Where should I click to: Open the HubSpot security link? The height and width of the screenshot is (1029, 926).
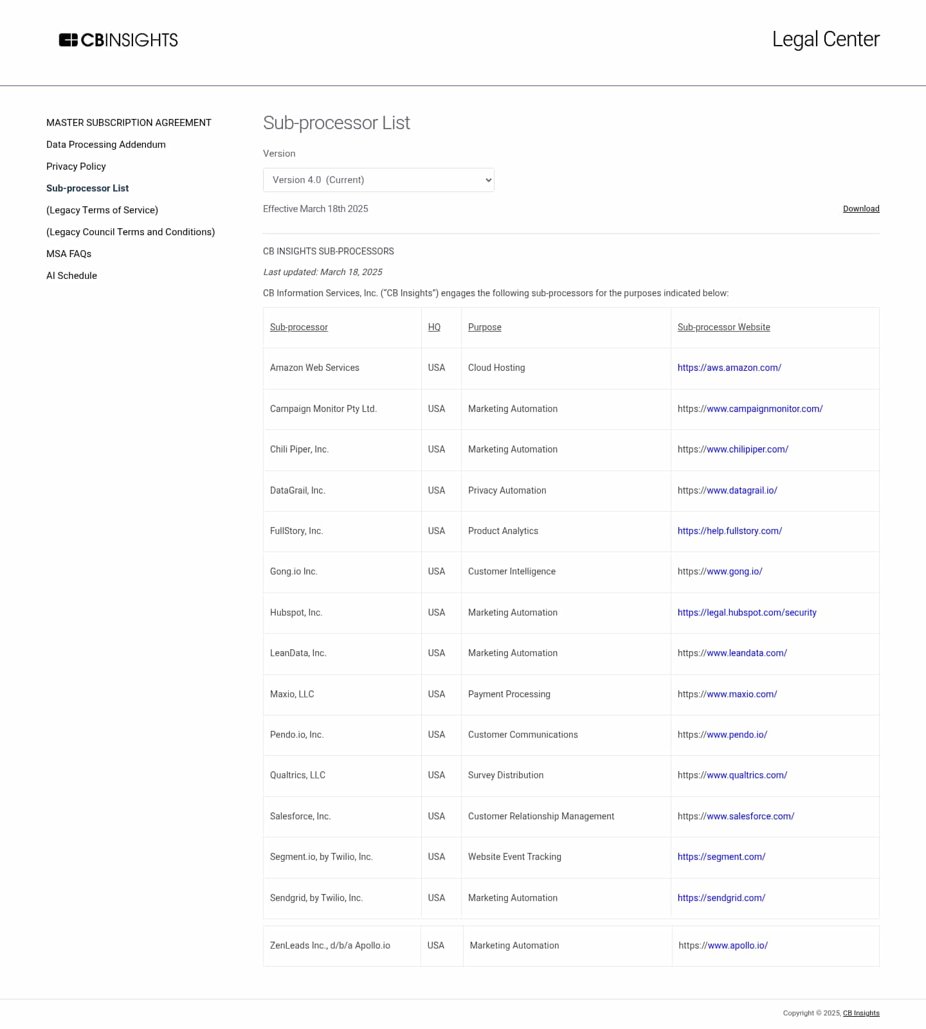pos(747,613)
